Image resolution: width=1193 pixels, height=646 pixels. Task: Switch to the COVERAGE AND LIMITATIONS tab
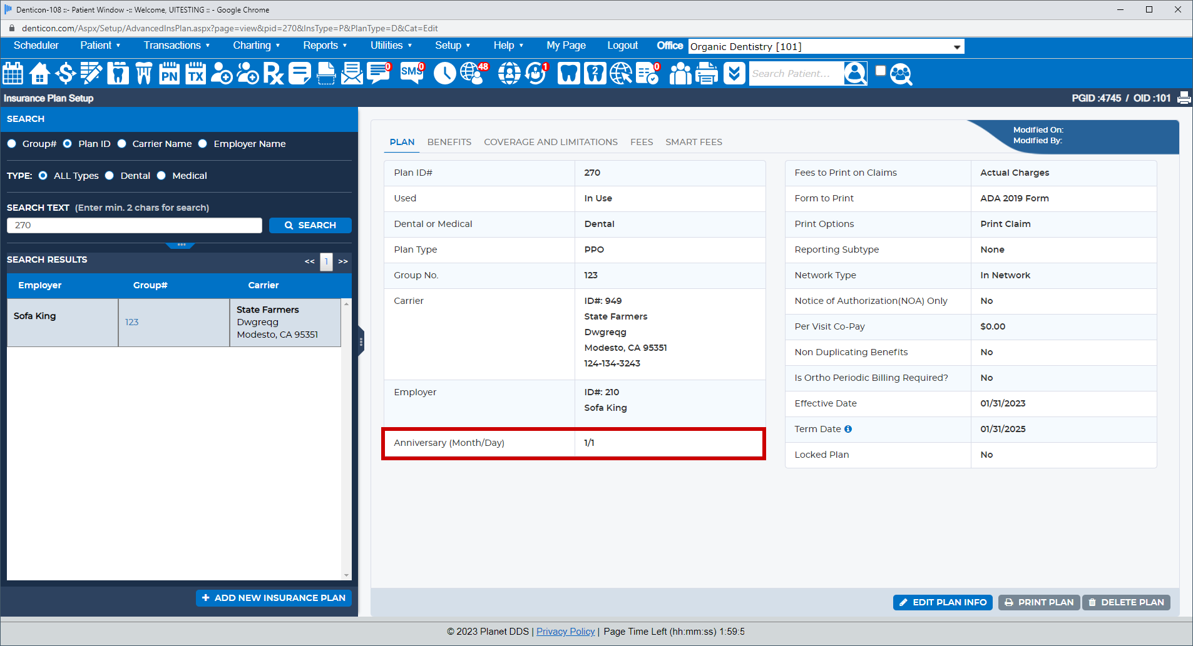(x=551, y=142)
